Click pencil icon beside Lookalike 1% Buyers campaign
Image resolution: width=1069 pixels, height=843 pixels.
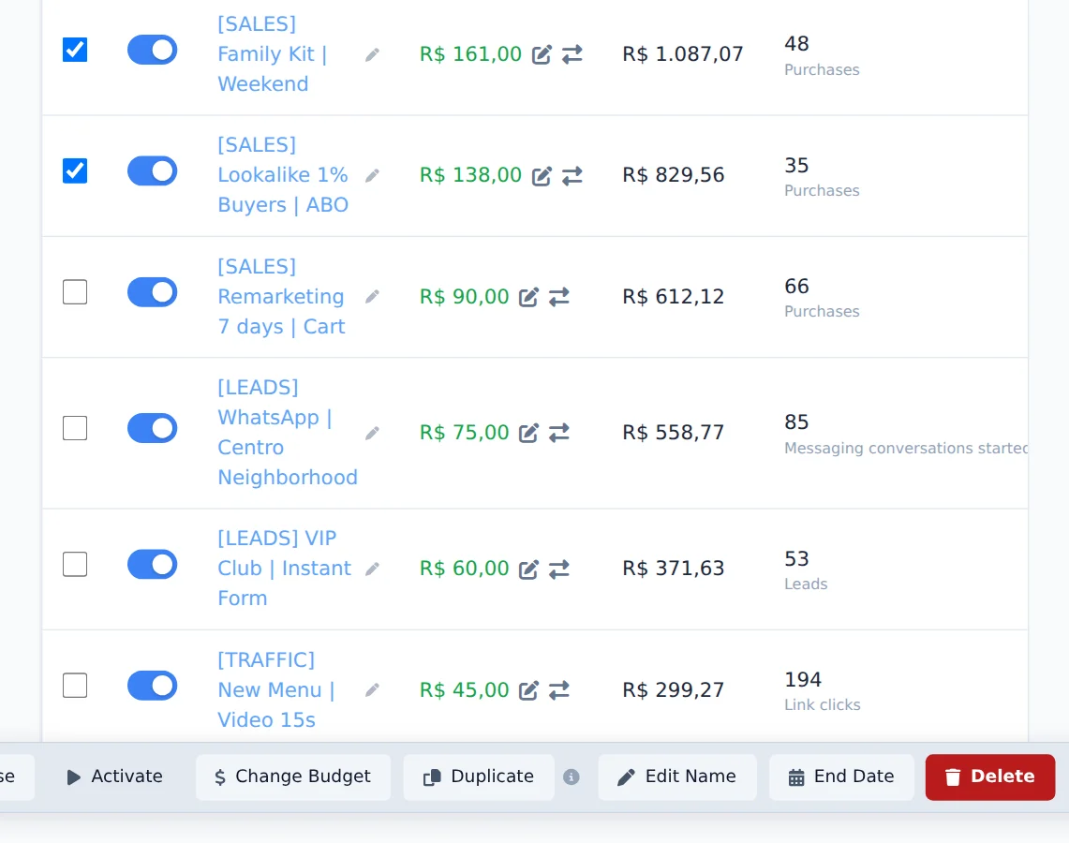pos(372,176)
